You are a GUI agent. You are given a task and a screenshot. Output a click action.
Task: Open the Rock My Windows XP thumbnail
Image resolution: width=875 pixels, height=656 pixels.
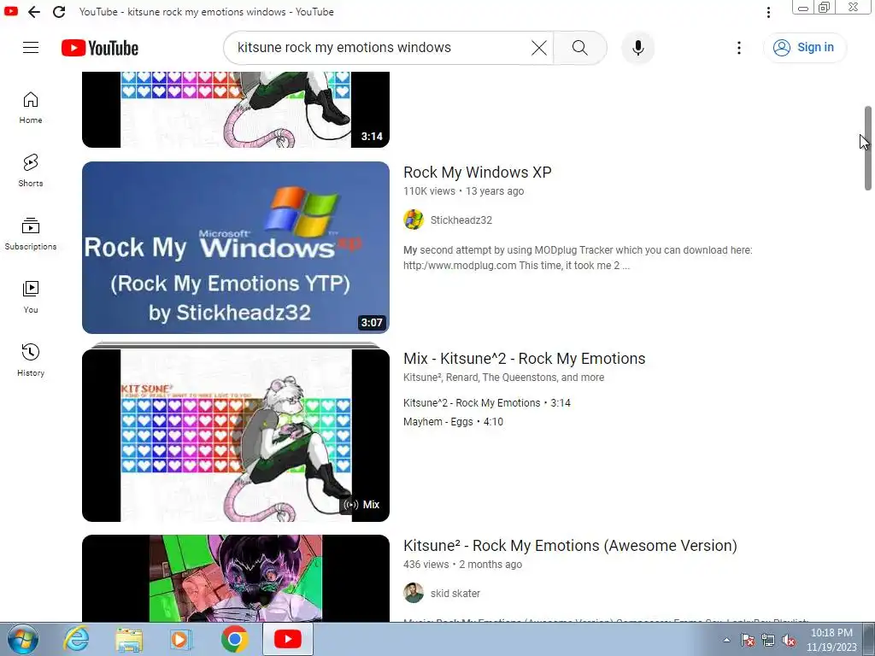[x=236, y=248]
